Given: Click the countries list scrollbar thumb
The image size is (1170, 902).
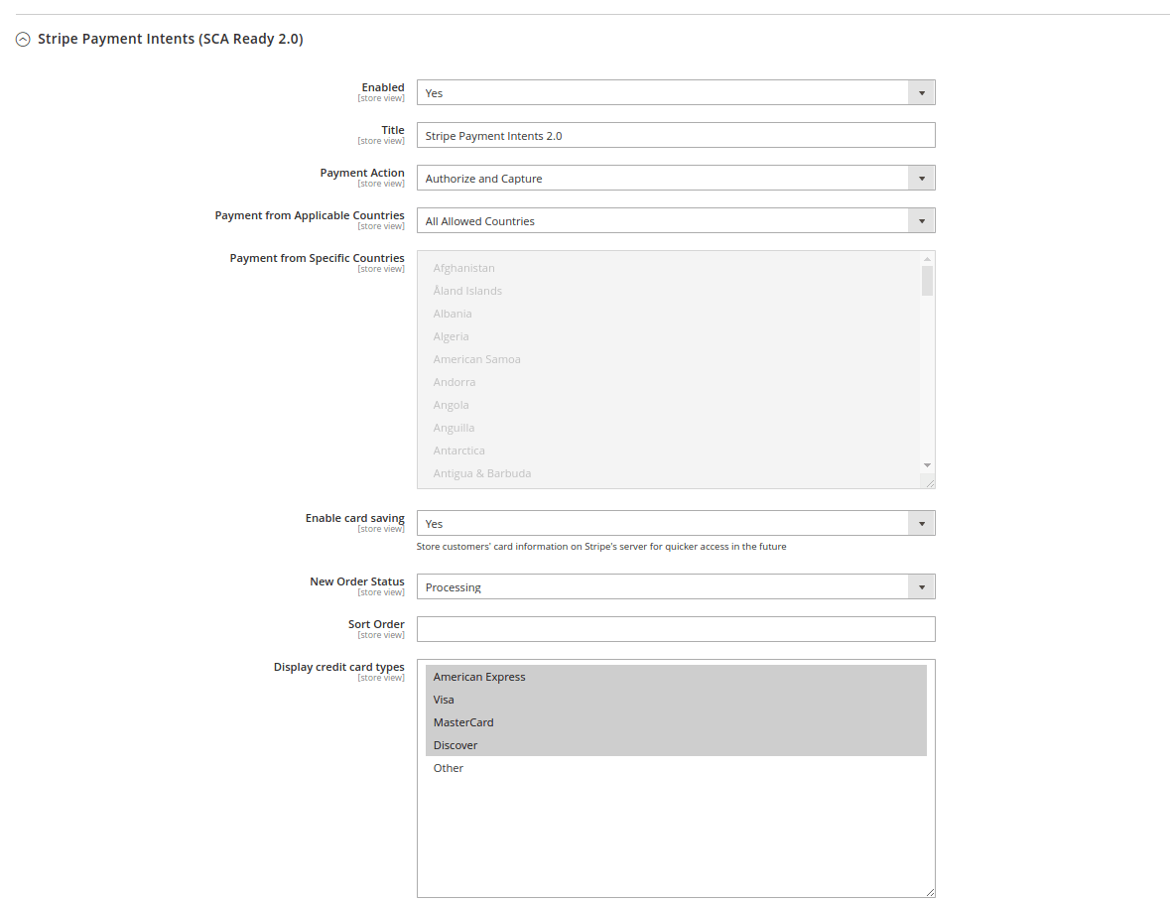Looking at the screenshot, I should (927, 280).
